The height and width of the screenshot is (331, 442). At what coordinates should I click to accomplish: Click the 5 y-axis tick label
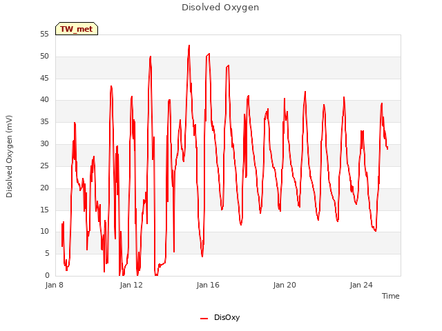(47, 253)
